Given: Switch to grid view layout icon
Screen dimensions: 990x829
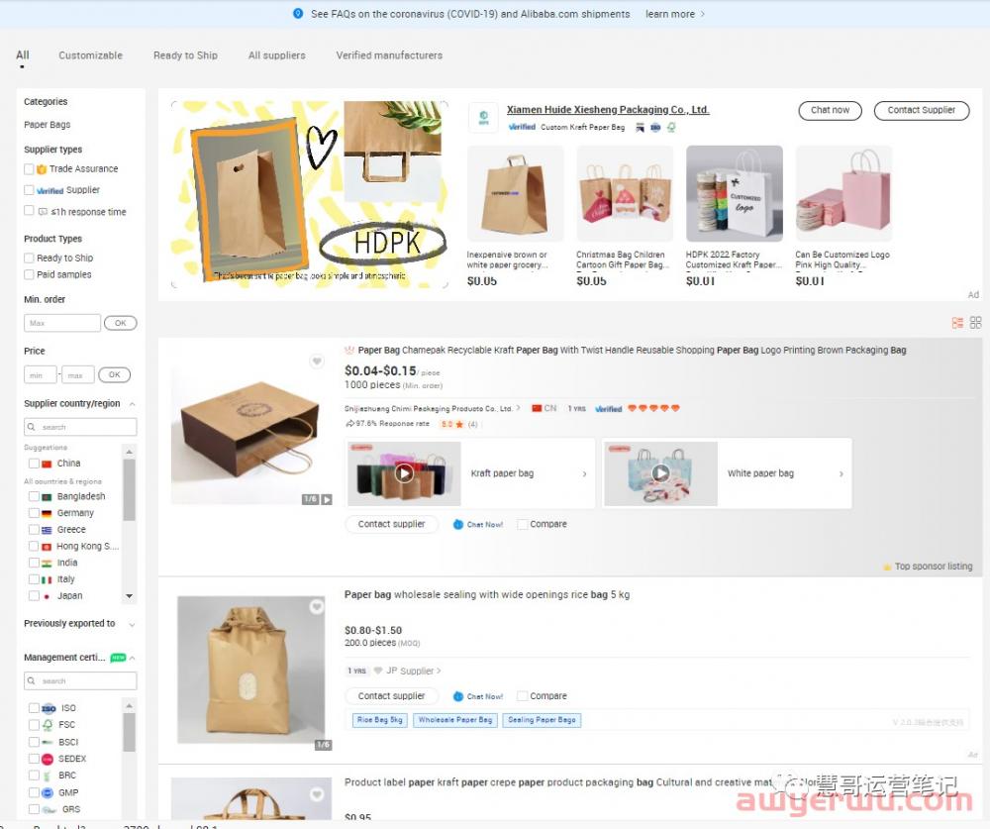Looking at the screenshot, I should (975, 323).
